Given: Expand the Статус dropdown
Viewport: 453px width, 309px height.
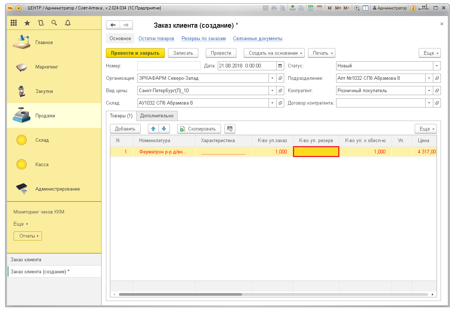Looking at the screenshot, I should click(437, 66).
